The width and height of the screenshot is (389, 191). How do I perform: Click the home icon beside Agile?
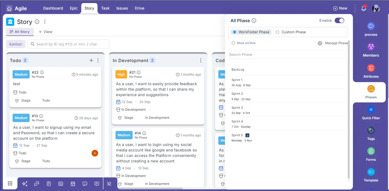[9, 8]
